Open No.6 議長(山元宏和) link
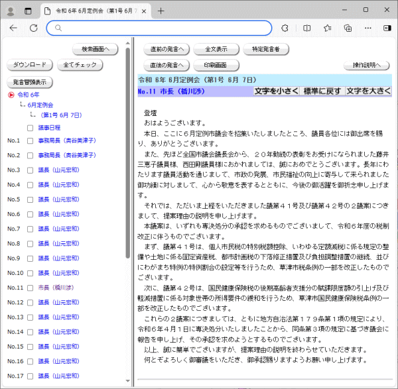The height and width of the screenshot is (389, 398). coord(58,214)
